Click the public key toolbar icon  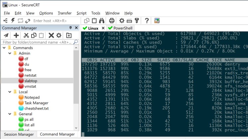137,21
